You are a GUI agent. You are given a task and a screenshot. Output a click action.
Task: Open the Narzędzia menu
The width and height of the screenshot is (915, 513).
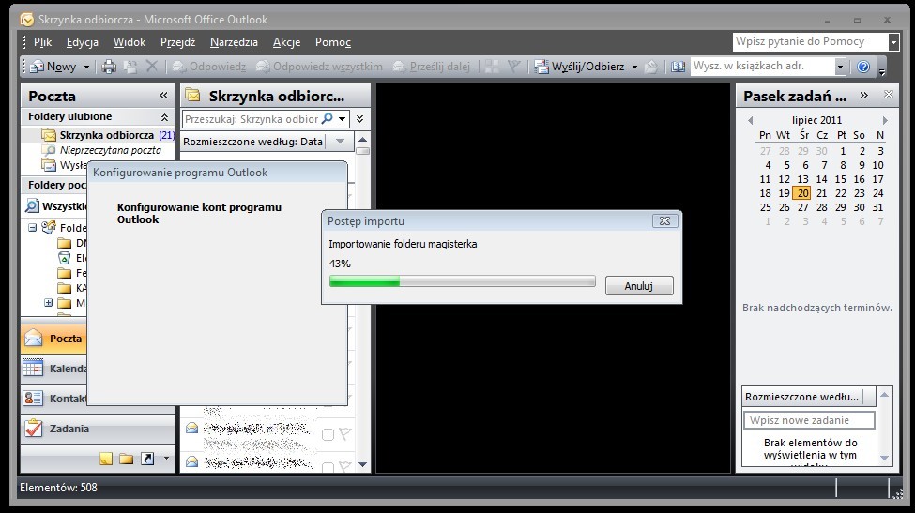click(x=234, y=41)
